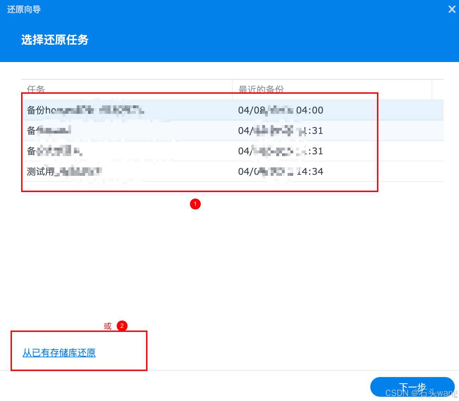Close the 还原向导 restore wizard

452,9
